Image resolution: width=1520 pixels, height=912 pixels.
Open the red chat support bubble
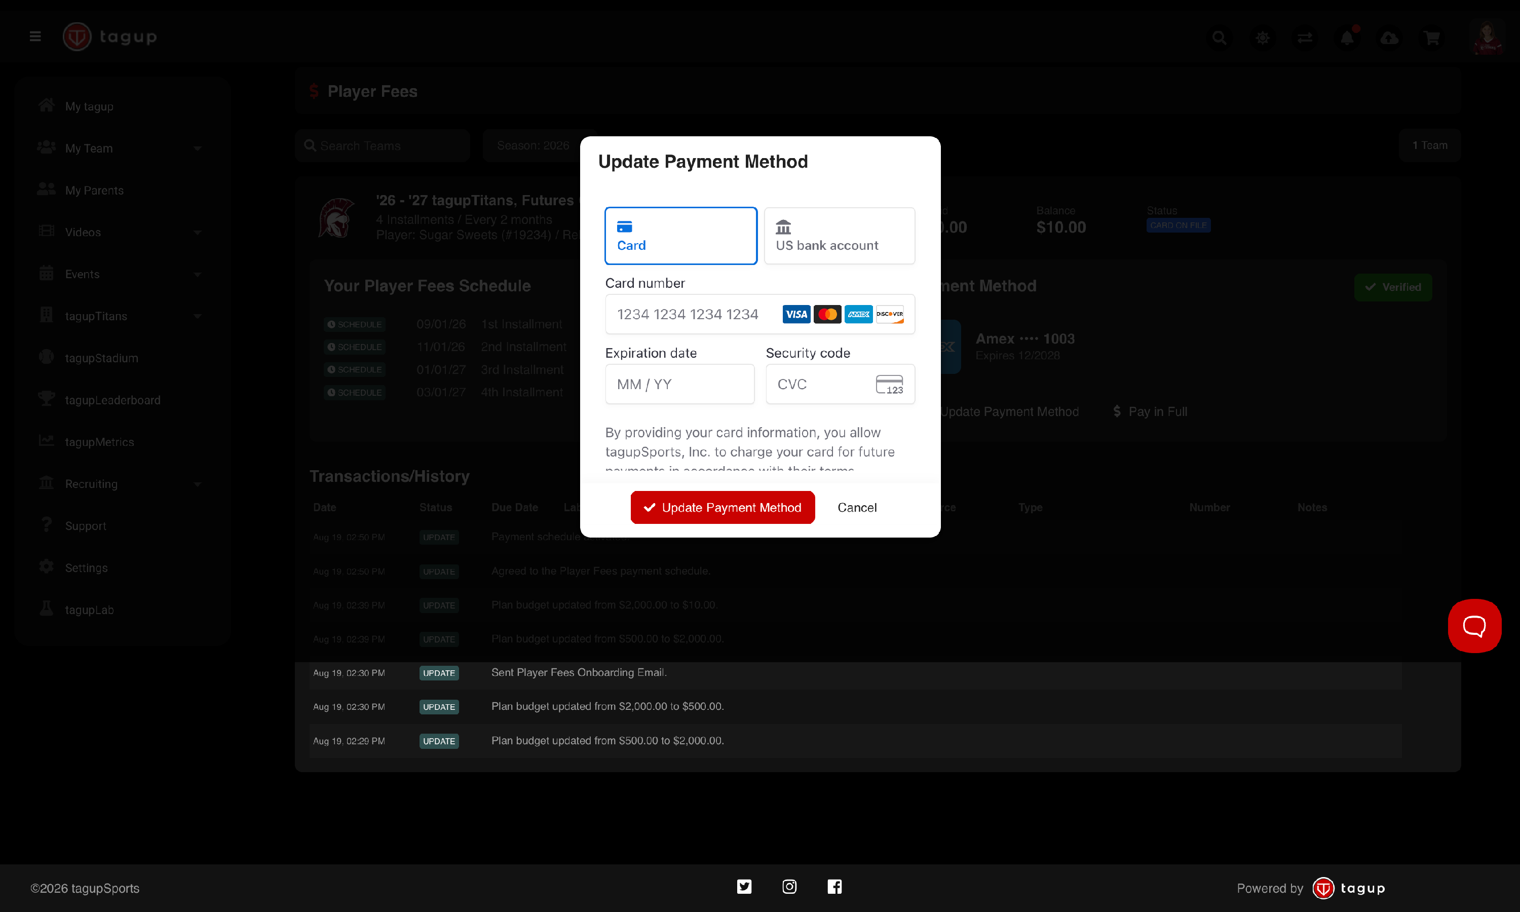[x=1474, y=626]
